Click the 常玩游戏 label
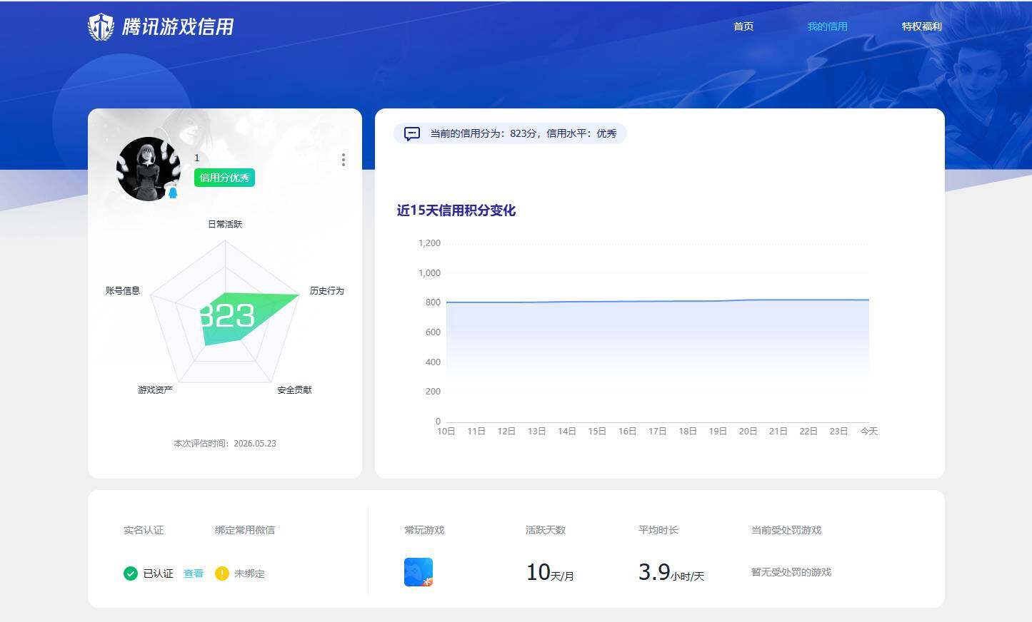This screenshot has width=1032, height=622. click(x=424, y=530)
